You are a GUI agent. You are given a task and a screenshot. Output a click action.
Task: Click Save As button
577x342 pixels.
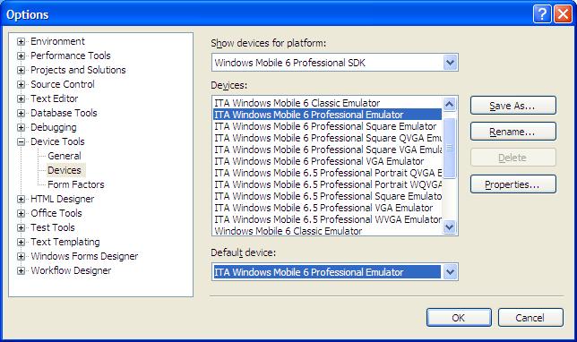click(513, 106)
